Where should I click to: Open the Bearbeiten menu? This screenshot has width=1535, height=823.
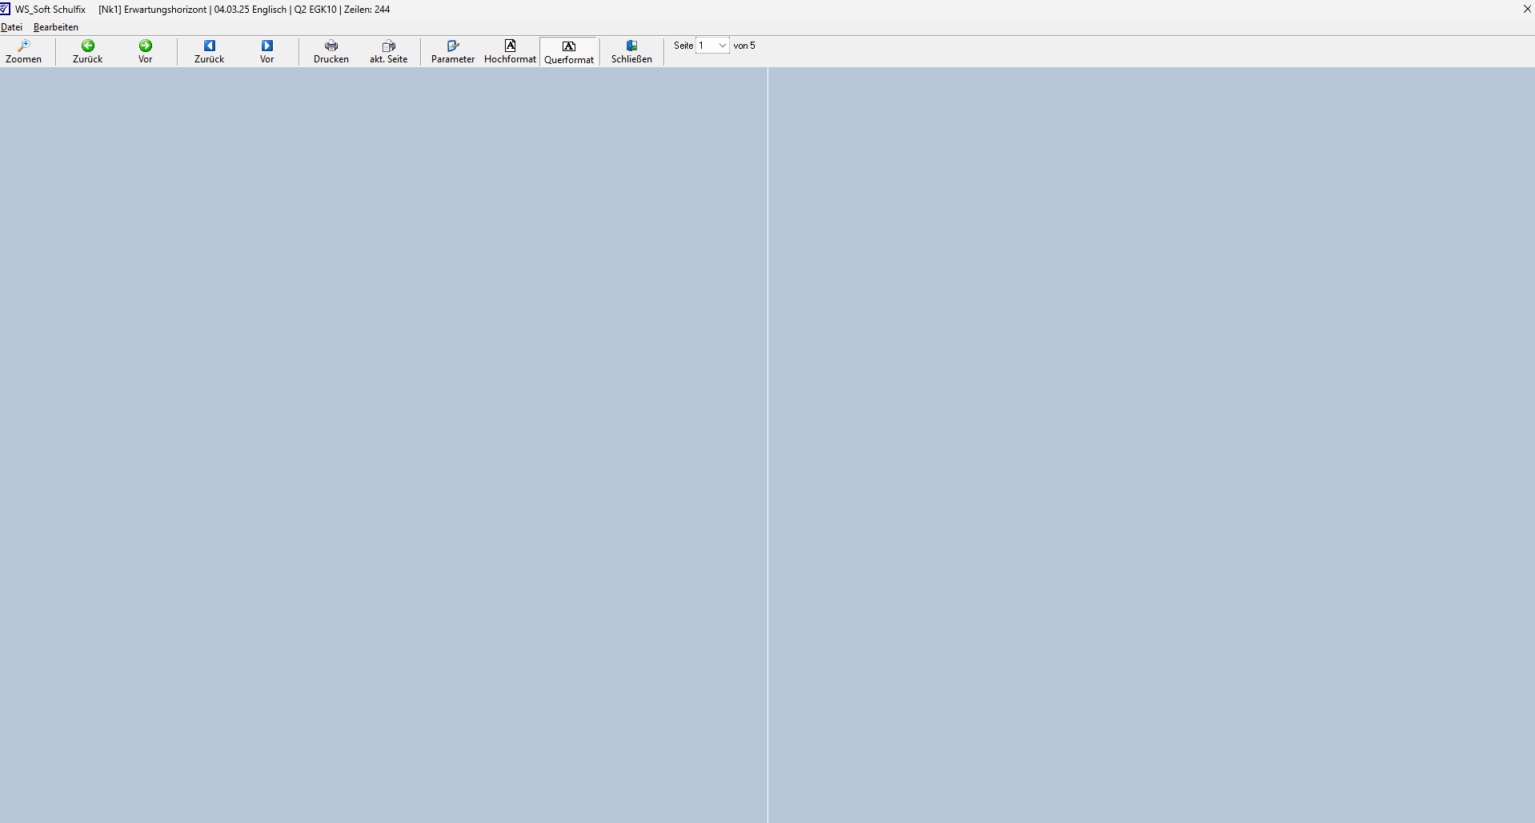coord(56,27)
